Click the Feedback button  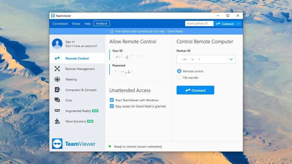point(102,24)
